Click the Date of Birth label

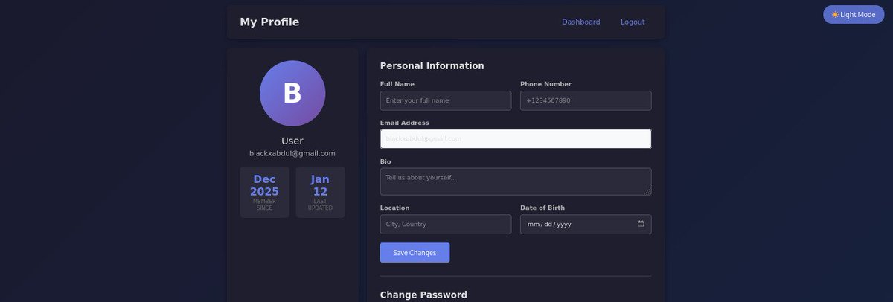(542, 208)
